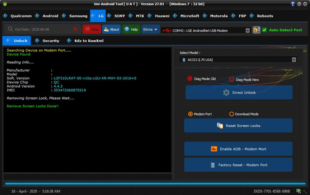Click the Help button
The height and width of the screenshot is (195, 310).
click(x=131, y=30)
